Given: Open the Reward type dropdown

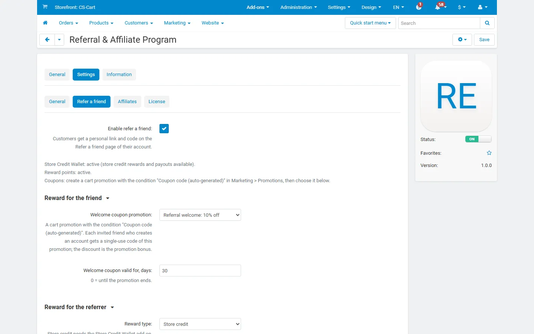Looking at the screenshot, I should (x=200, y=324).
